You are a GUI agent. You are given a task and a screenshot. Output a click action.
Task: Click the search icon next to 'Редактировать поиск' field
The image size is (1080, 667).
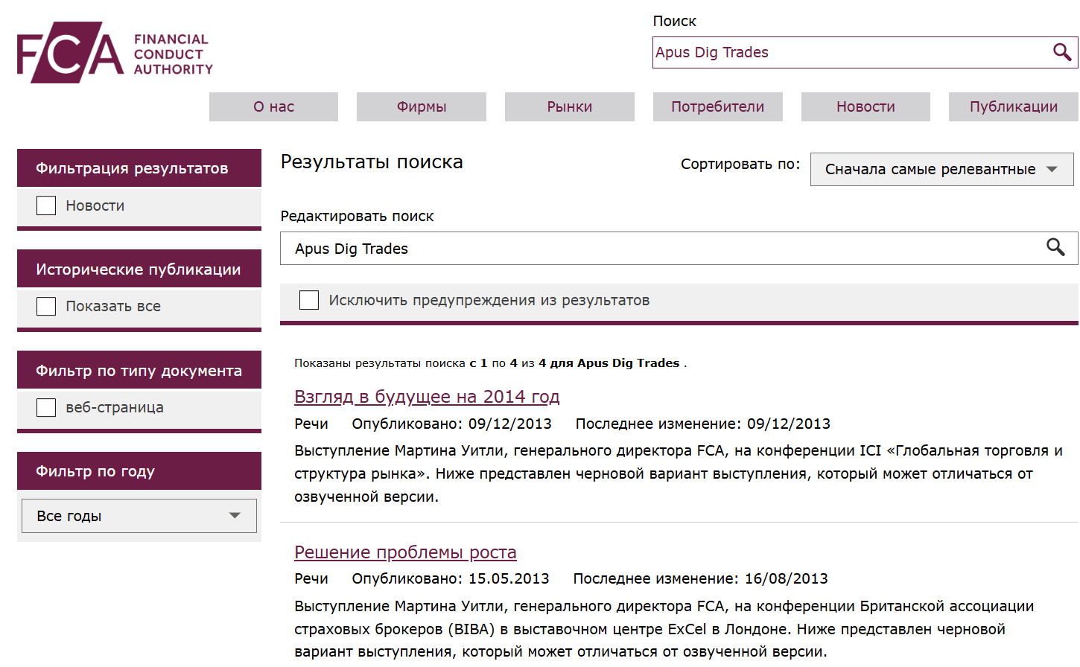pos(1055,248)
